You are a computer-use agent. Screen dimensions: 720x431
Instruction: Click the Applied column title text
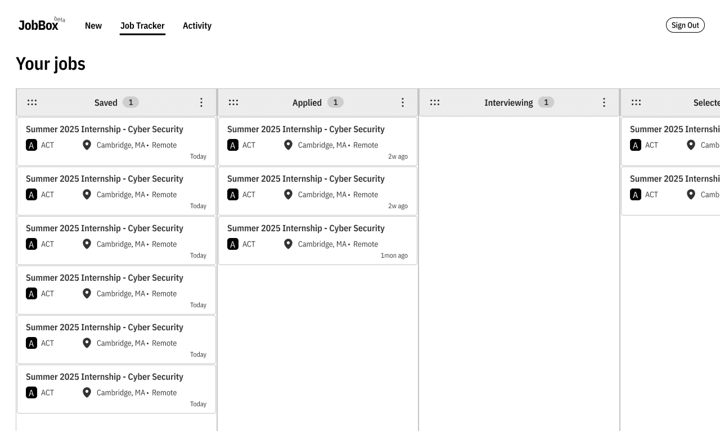(307, 102)
